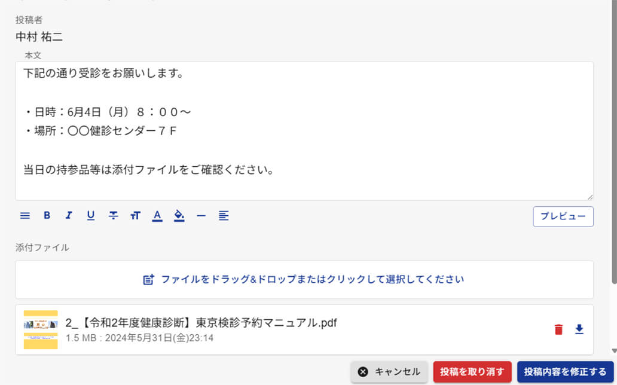Toggle underline formatting
The image size is (617, 385).
click(90, 216)
